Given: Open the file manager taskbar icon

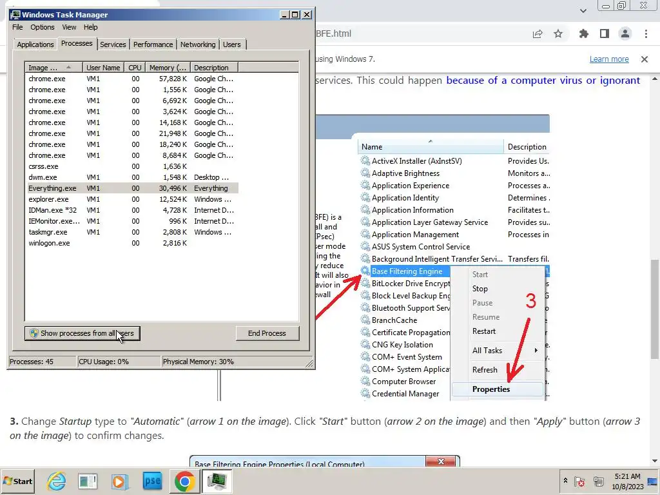Looking at the screenshot, I should [x=88, y=481].
